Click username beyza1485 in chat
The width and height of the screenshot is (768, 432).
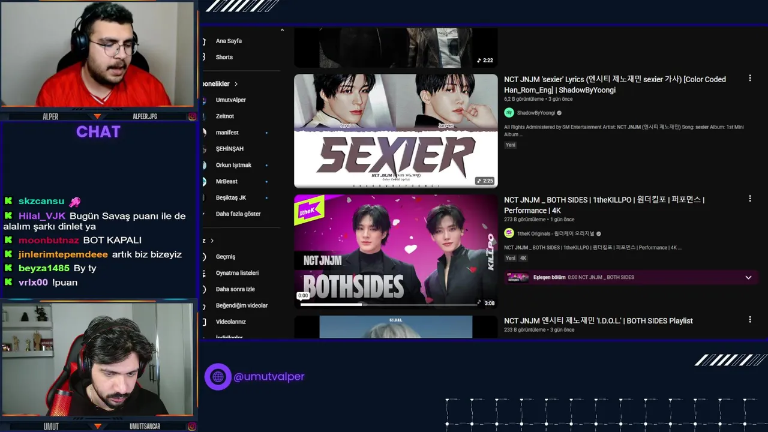[44, 268]
